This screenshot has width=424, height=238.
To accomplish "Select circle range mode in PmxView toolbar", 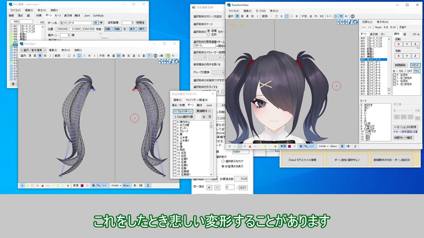I will click(x=79, y=56).
